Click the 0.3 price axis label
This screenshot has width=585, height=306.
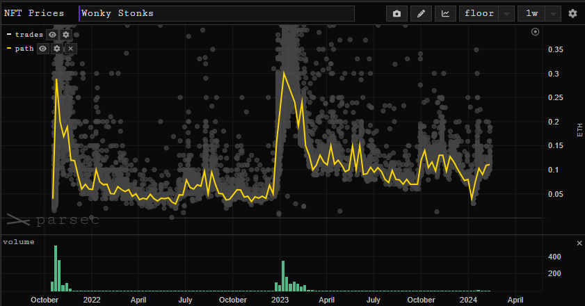(x=553, y=74)
